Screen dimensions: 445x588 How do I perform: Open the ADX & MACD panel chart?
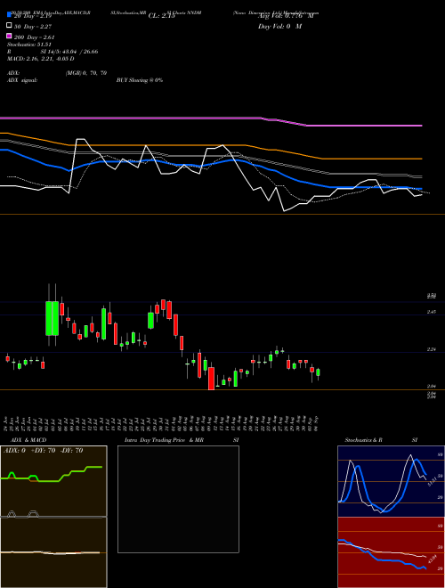[53, 517]
